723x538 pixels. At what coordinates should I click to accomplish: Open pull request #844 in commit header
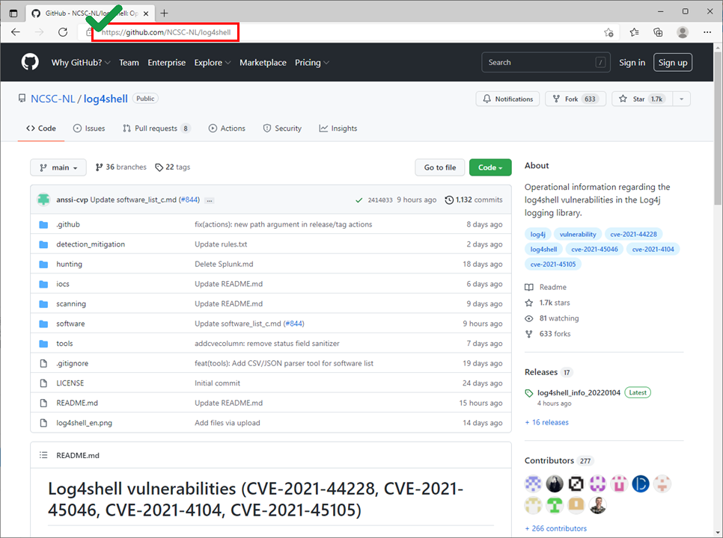tap(189, 200)
